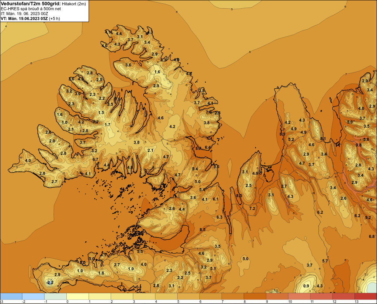
Task: Click the '8.7' temperature value on the map
Action: point(198,149)
